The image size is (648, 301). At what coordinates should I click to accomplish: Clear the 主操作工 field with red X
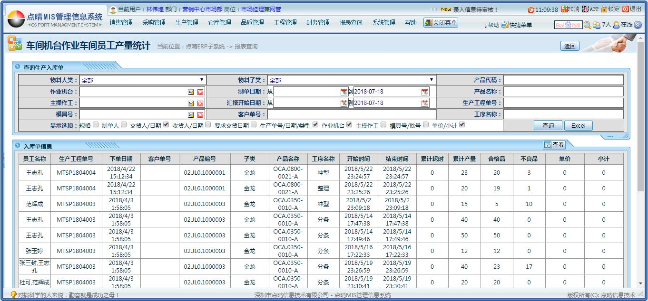200,103
